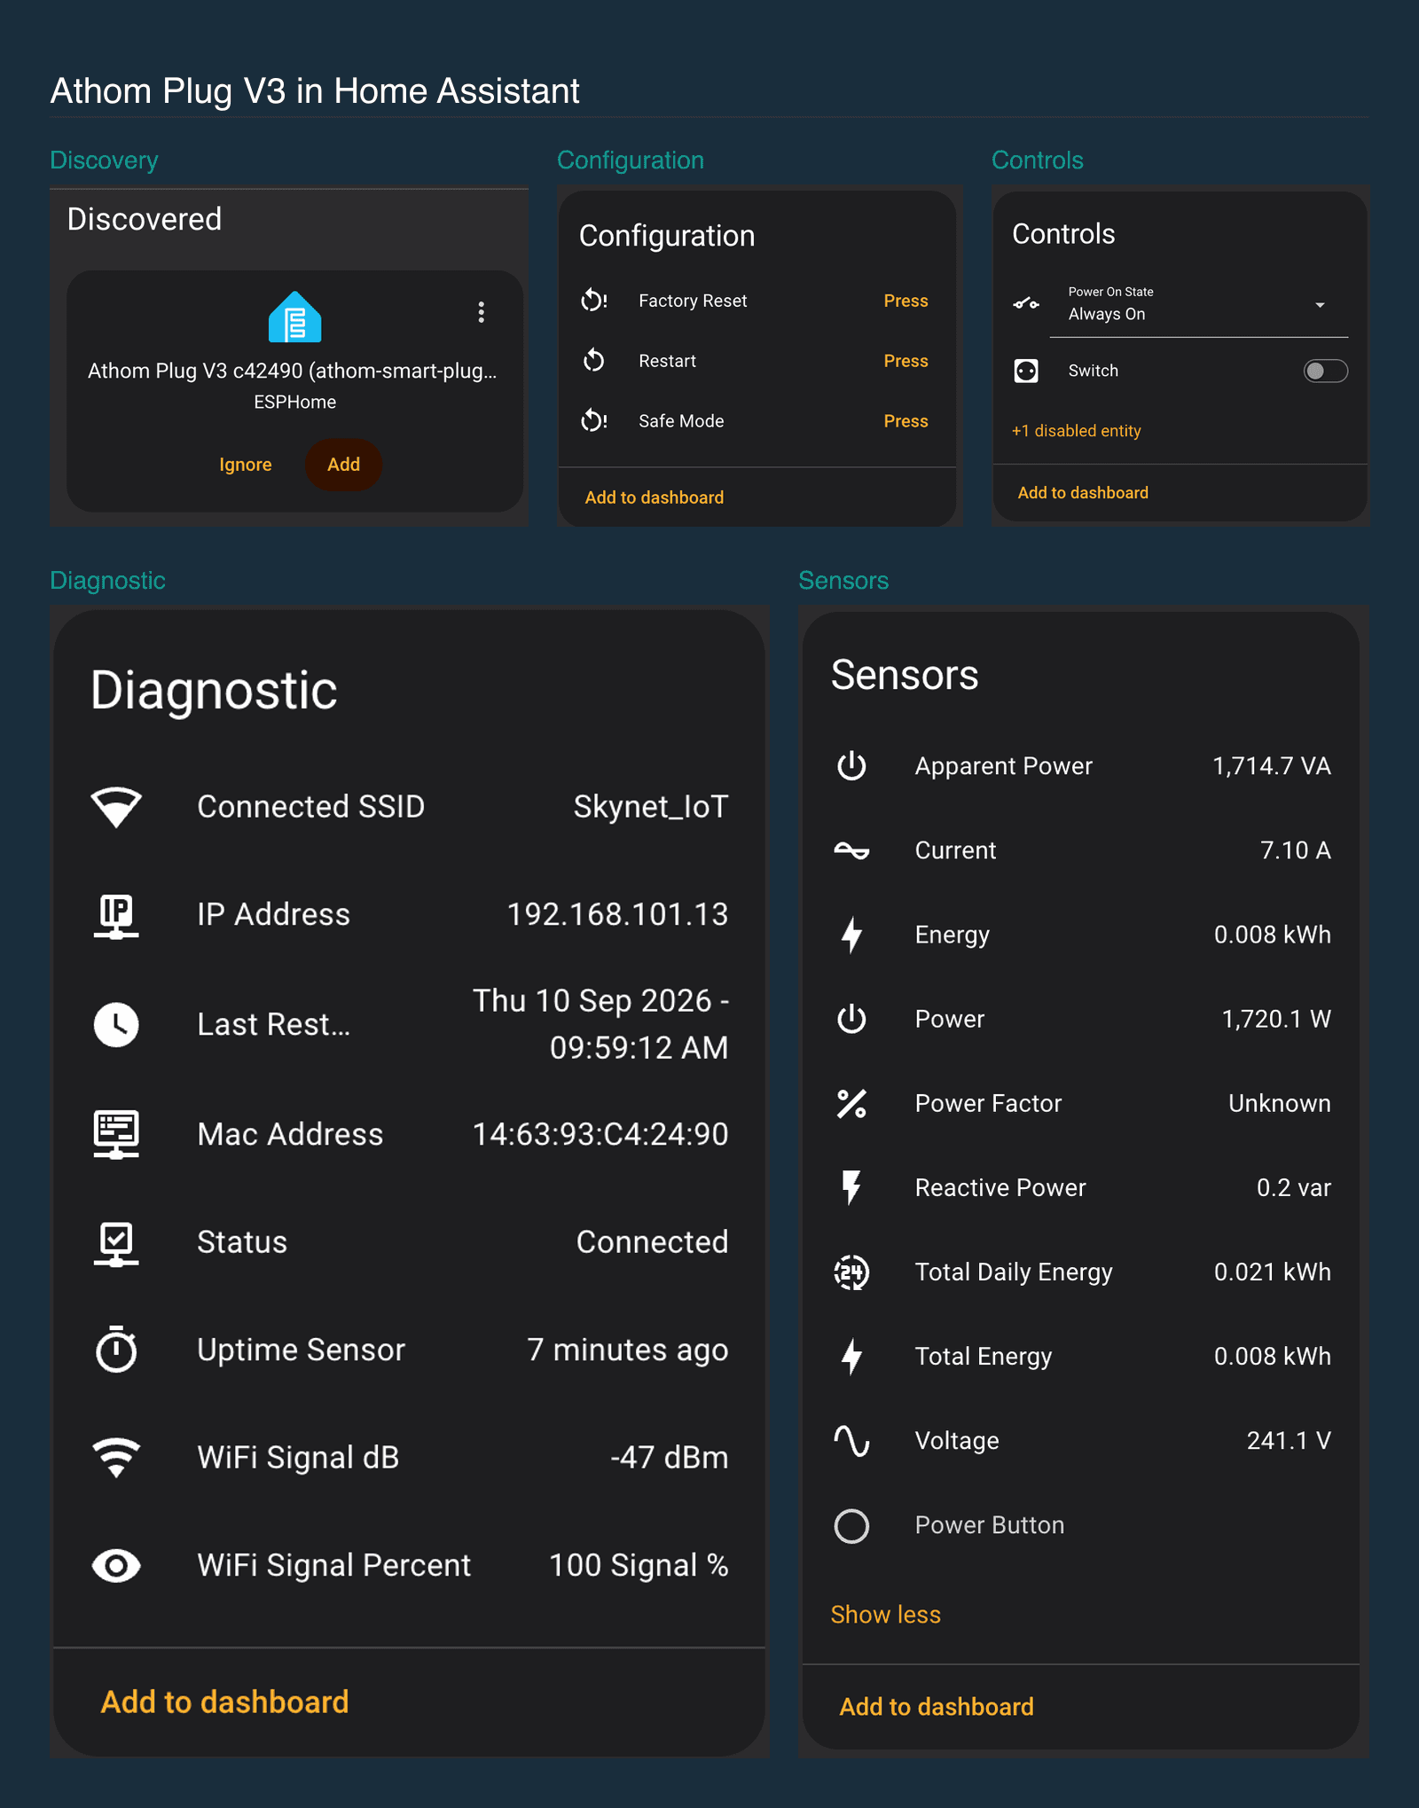Collapse sensors with Show less
Viewport: 1419px width, 1808px height.
click(x=885, y=1615)
